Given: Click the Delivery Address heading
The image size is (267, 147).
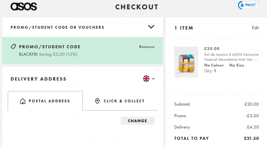Looking at the screenshot, I should (x=38, y=79).
